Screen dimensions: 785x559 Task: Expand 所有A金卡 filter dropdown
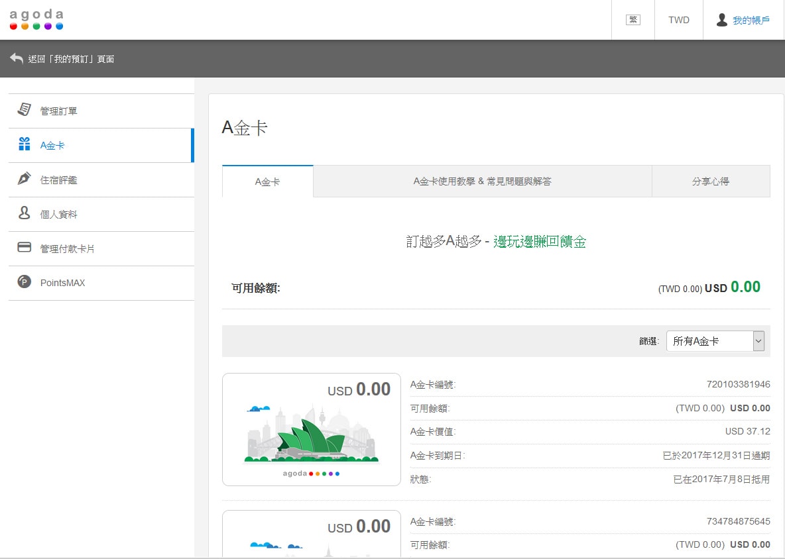click(715, 341)
